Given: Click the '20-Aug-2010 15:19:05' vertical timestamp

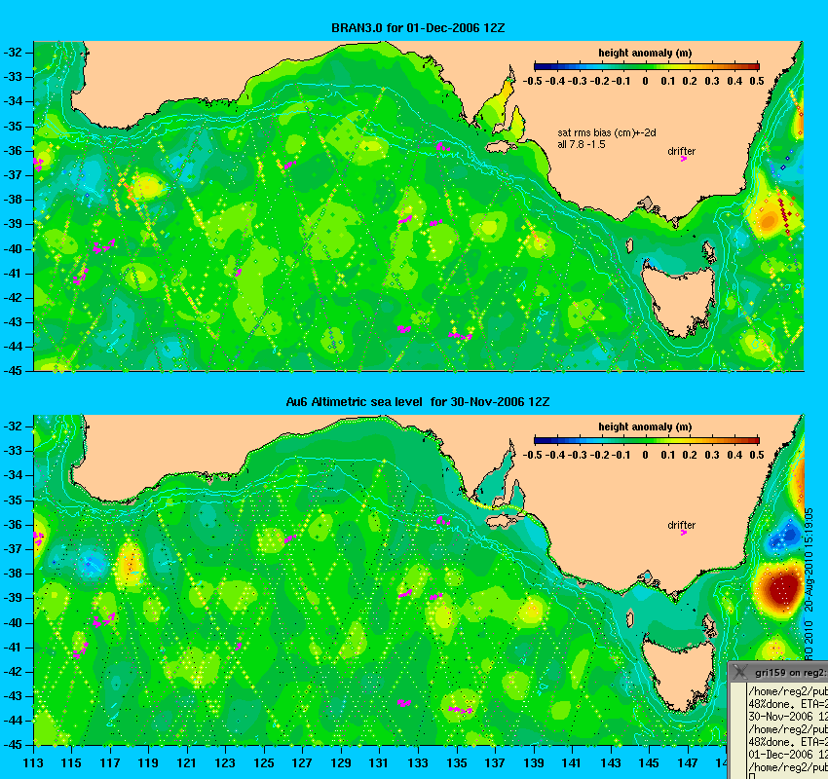Looking at the screenshot, I should point(809,560).
